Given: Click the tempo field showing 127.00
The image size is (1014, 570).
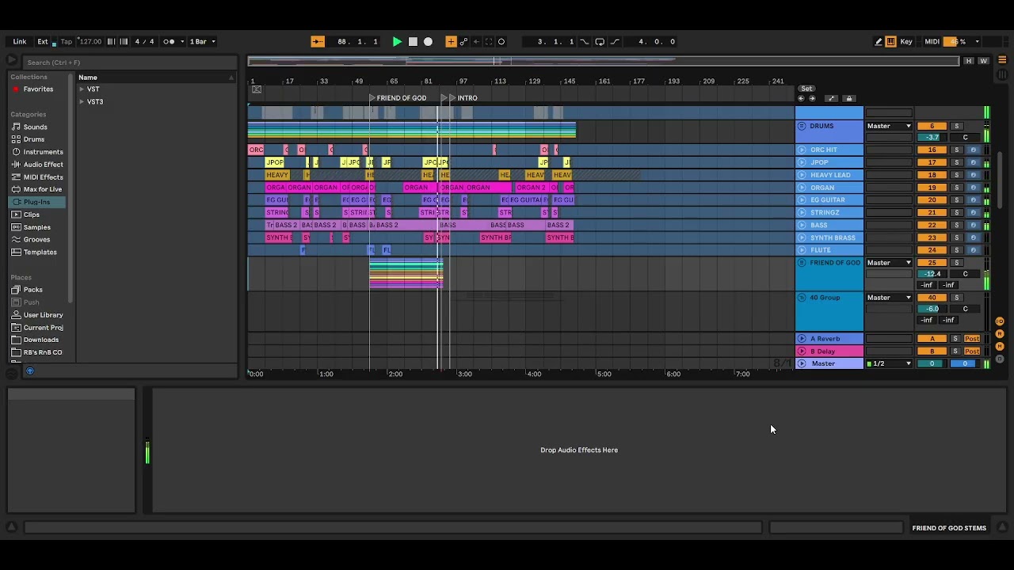Looking at the screenshot, I should [90, 41].
